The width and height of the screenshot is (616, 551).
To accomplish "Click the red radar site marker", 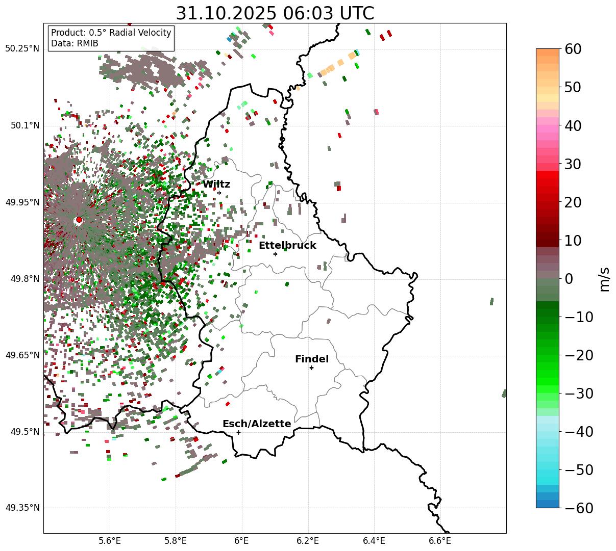I will pos(79,220).
